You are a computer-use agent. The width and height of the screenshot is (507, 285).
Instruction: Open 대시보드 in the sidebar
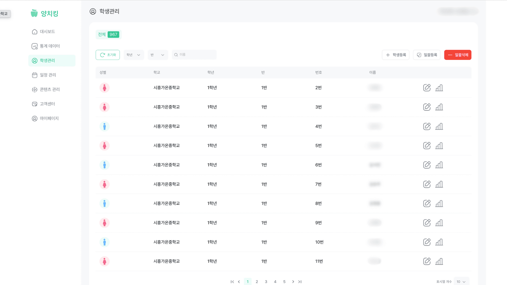[x=47, y=32]
